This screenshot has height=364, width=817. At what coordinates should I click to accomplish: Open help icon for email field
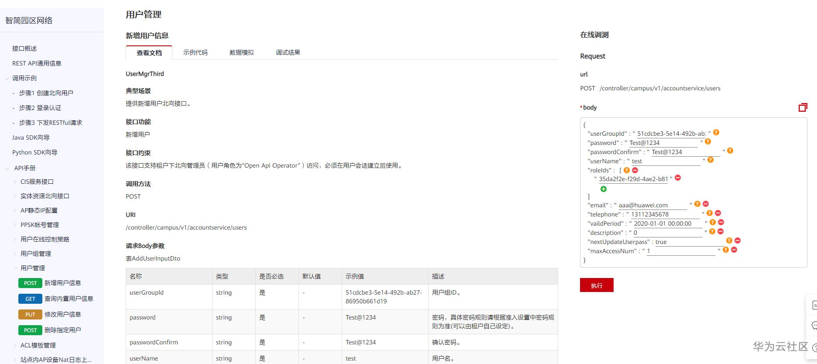click(697, 204)
